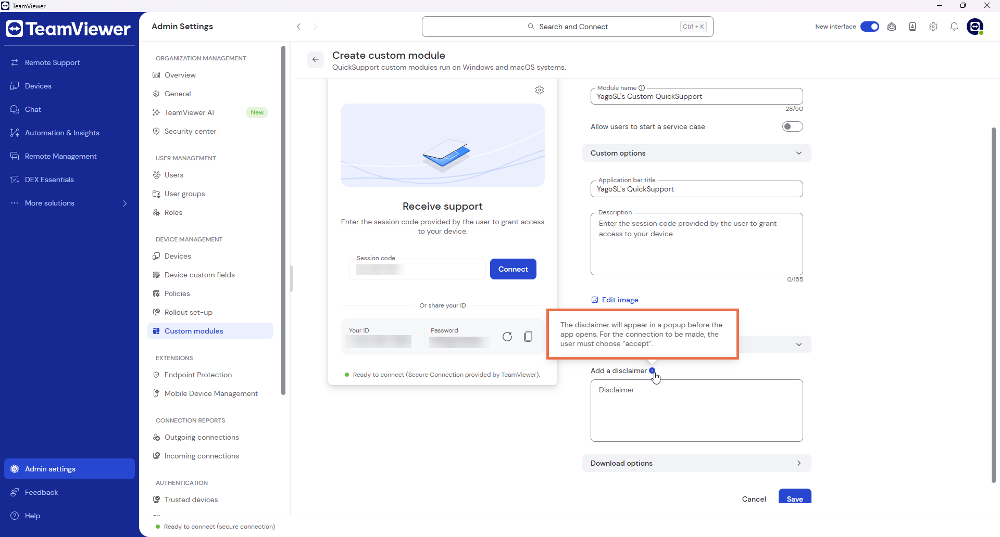The height and width of the screenshot is (537, 1000).
Task: Cancel module creation
Action: [x=754, y=498]
